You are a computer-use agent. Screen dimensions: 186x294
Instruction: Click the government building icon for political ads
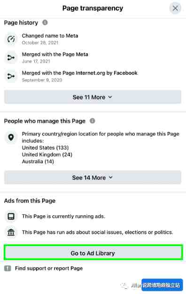tap(11, 232)
